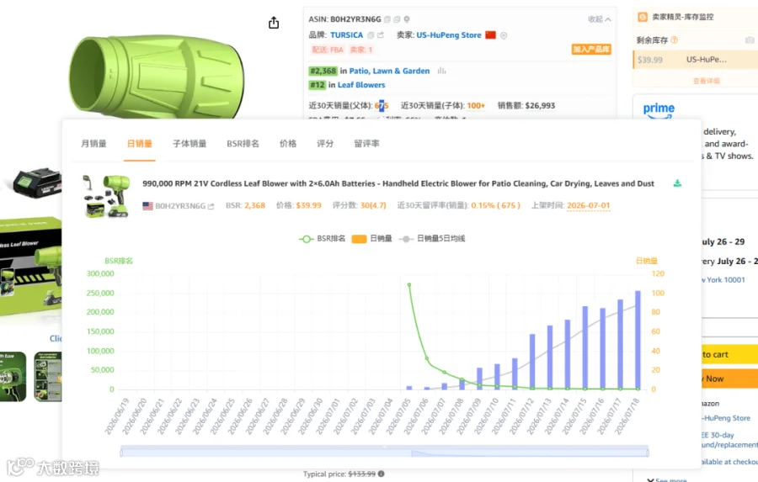
Task: Click the Prime logo
Action: [659, 110]
